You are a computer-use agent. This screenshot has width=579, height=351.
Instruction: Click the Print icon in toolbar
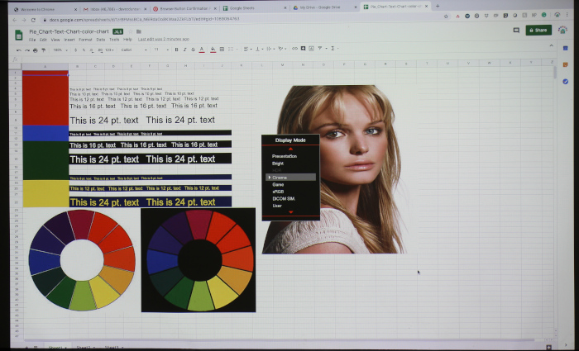(36, 50)
